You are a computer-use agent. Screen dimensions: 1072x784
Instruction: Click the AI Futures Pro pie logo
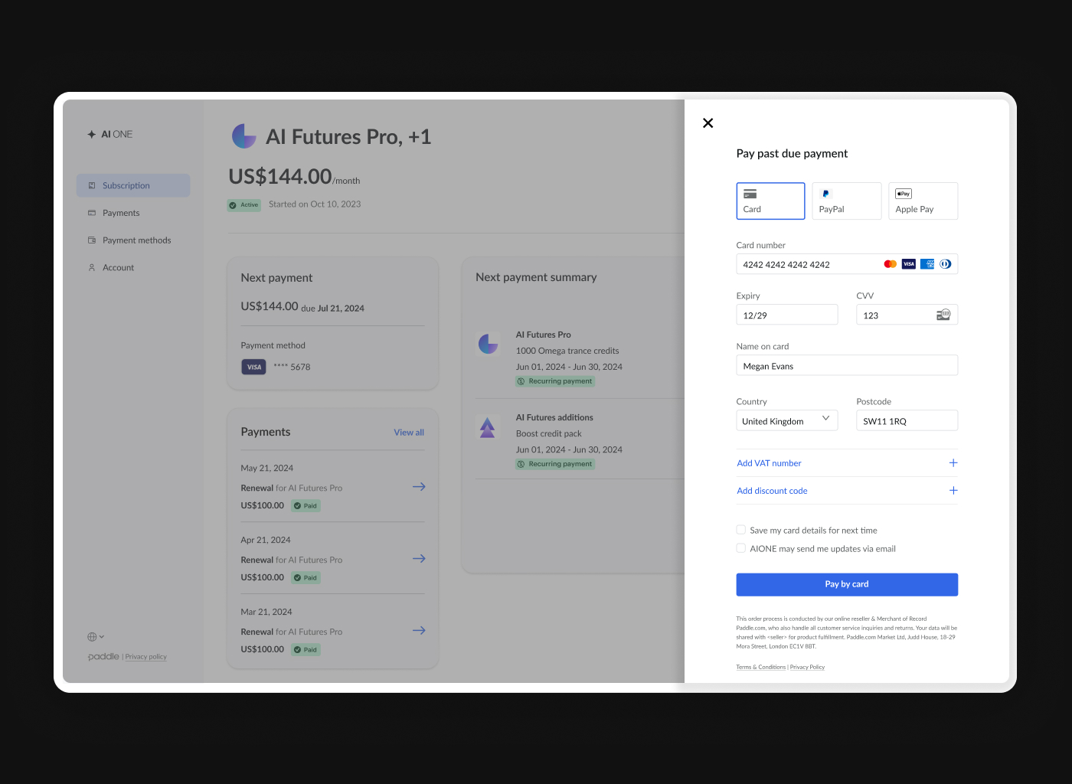(x=243, y=136)
